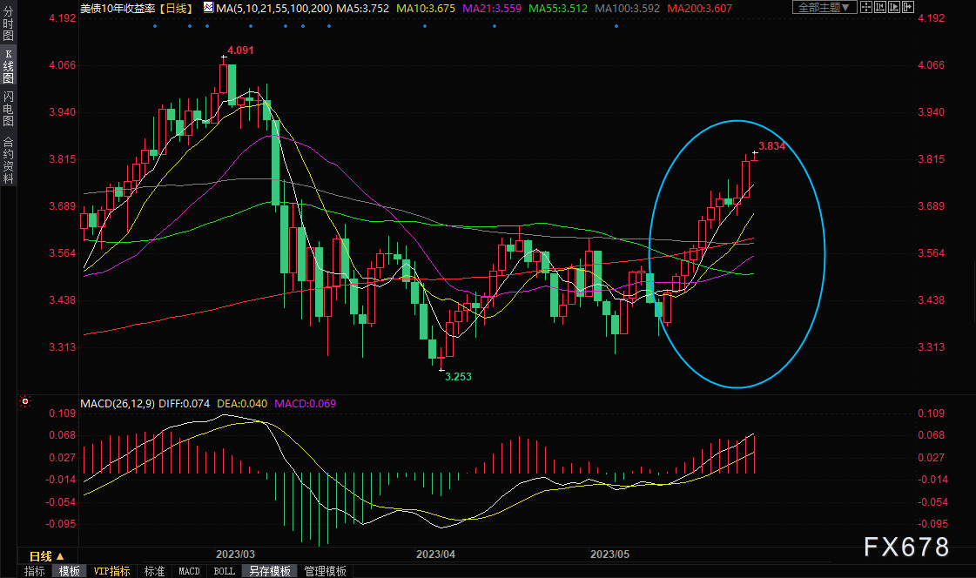Select the BOLL template
Image resolution: width=976 pixels, height=578 pixels.
coord(224,571)
